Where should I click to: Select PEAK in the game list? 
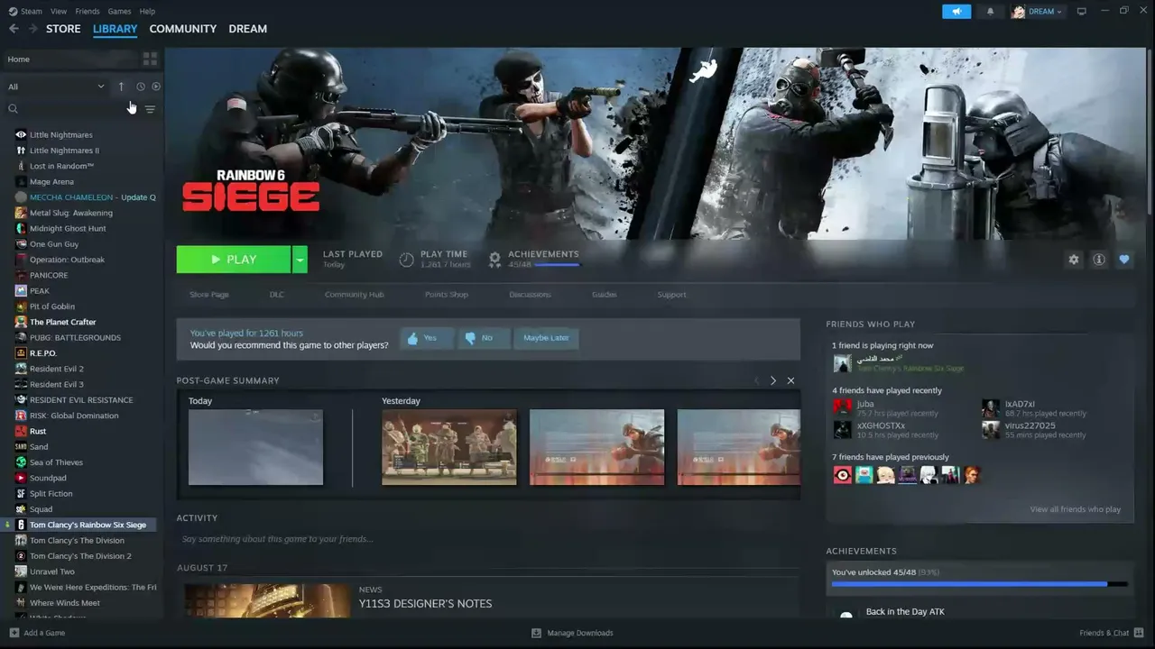click(40, 291)
